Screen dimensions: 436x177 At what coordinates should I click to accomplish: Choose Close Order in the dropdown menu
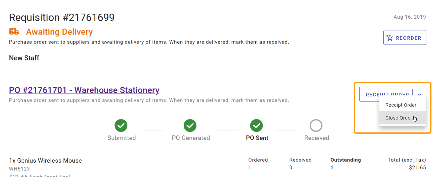(399, 118)
